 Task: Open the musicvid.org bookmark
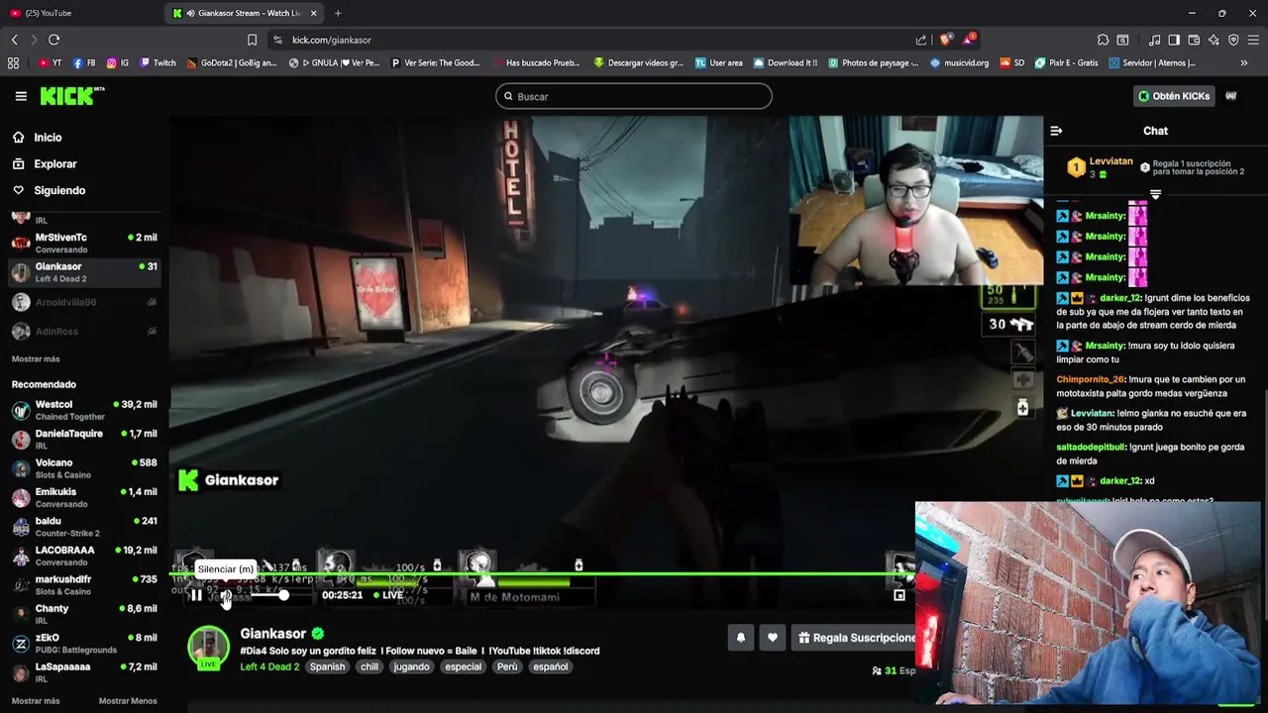[959, 62]
